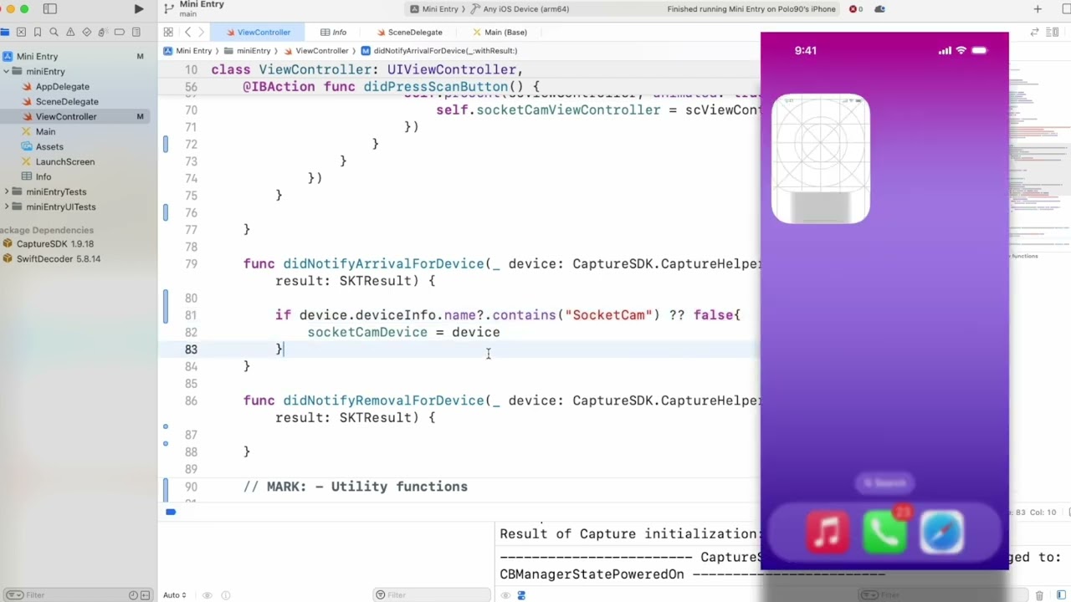
Task: Show recent files clock filter
Action: (133, 595)
